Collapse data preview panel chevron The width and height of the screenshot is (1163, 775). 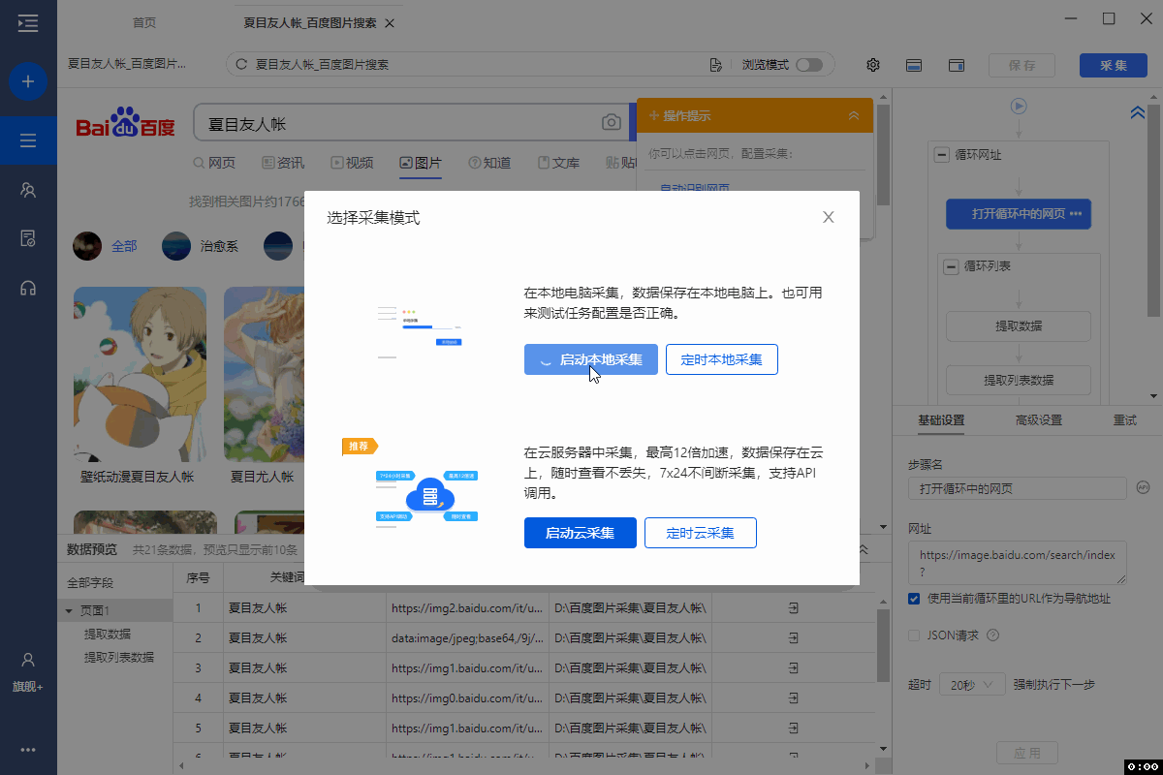[x=863, y=549]
